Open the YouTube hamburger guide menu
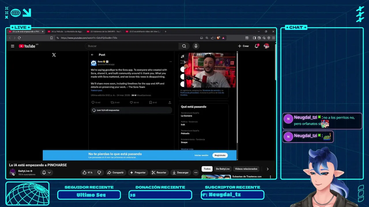369x207 pixels. click(x=12, y=46)
